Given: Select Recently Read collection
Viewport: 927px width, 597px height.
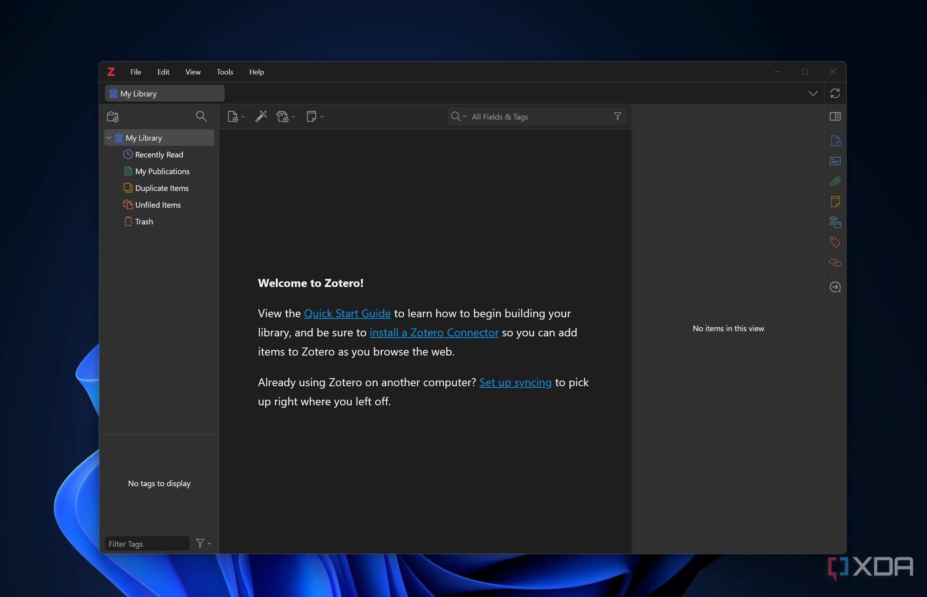Looking at the screenshot, I should pyautogui.click(x=159, y=155).
